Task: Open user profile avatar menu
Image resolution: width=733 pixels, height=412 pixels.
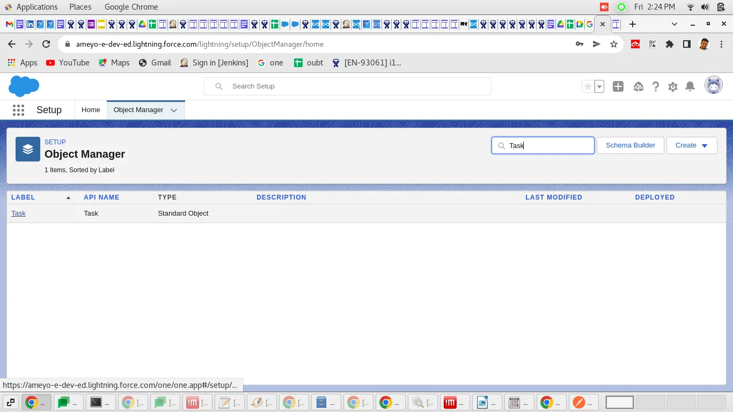Action: pos(713,85)
